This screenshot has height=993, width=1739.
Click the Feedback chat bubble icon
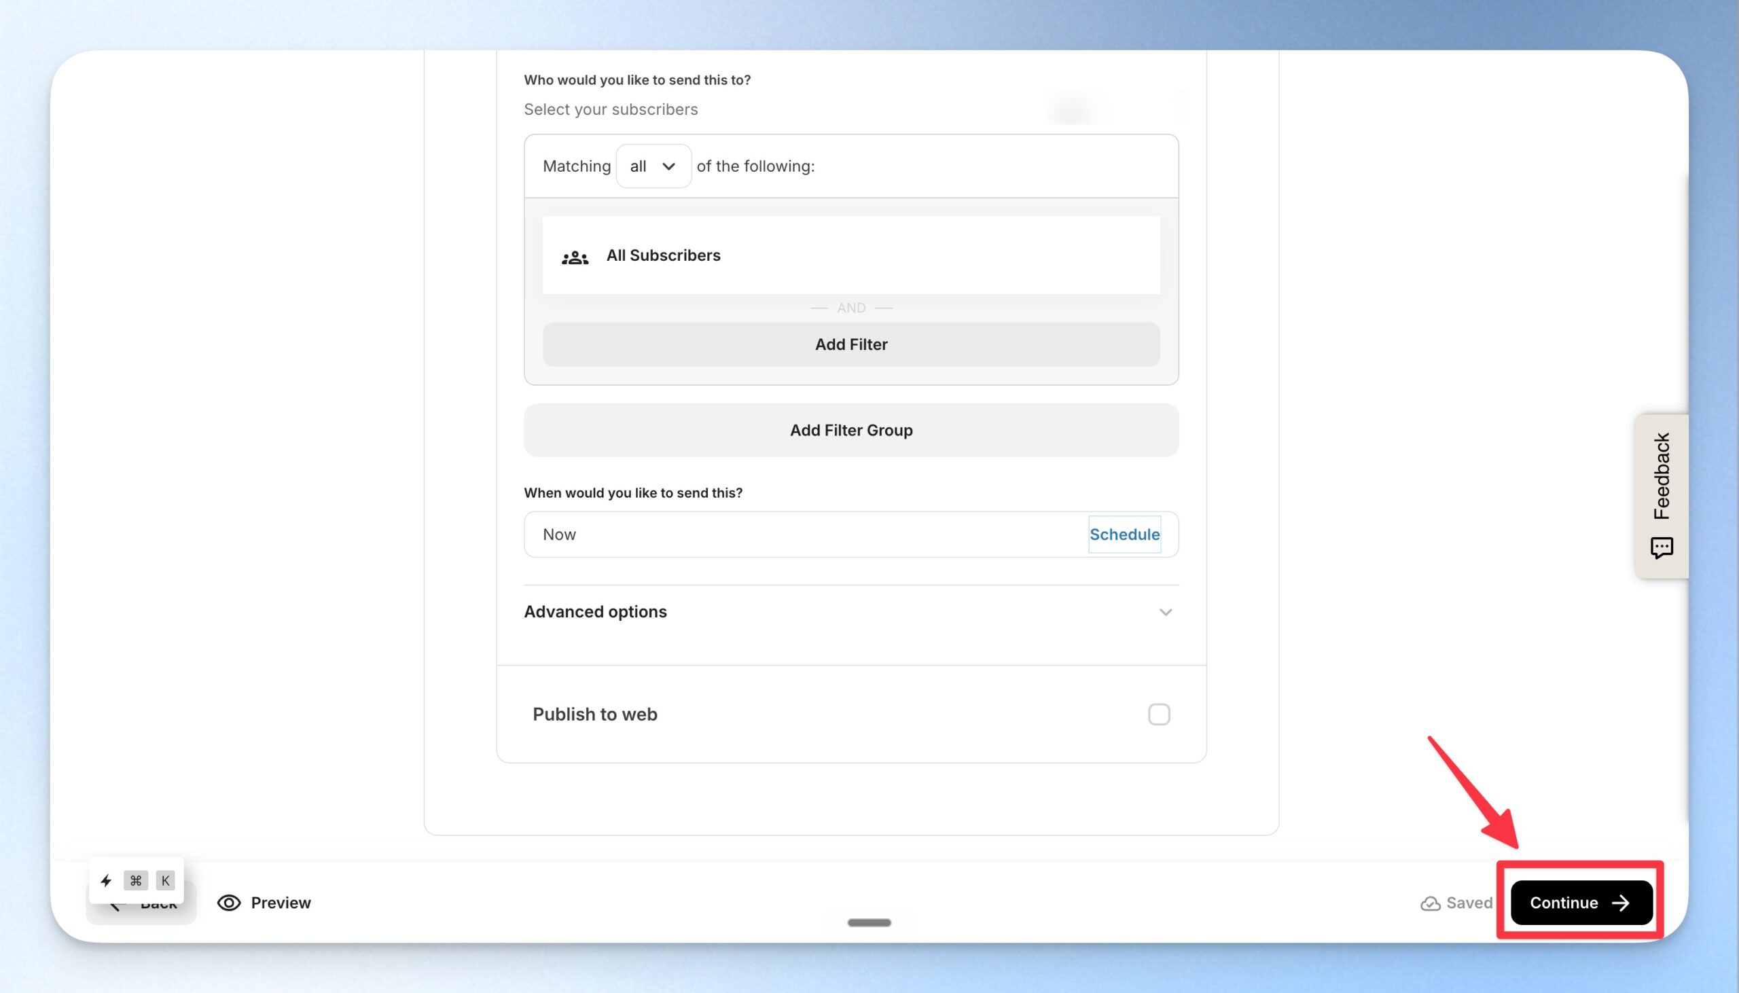coord(1662,547)
